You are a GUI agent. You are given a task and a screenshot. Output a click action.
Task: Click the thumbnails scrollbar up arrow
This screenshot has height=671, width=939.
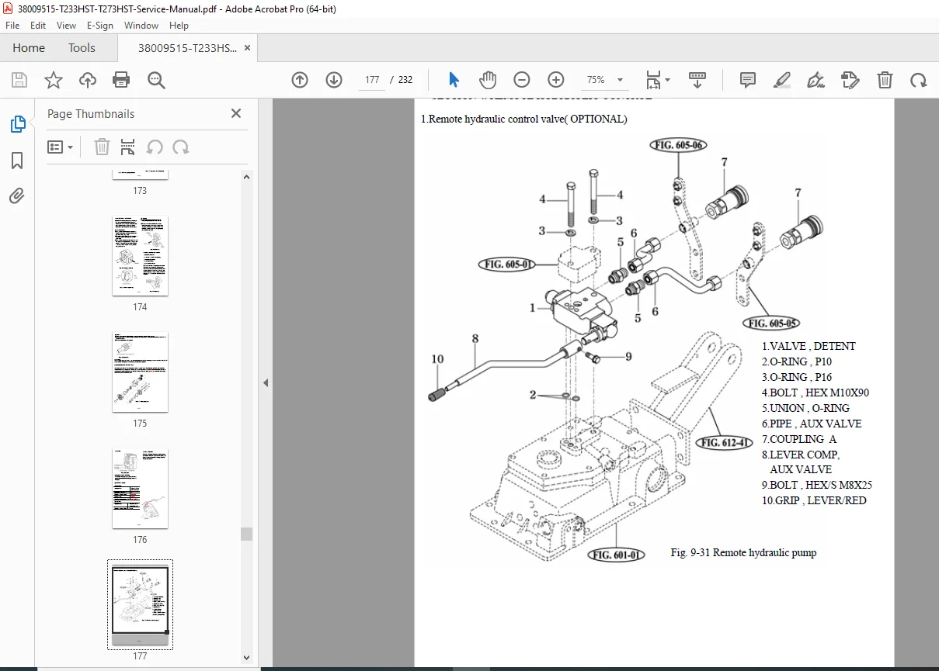246,177
